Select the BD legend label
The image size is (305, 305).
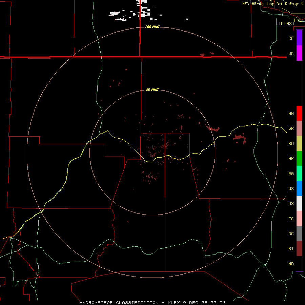pos(291,143)
